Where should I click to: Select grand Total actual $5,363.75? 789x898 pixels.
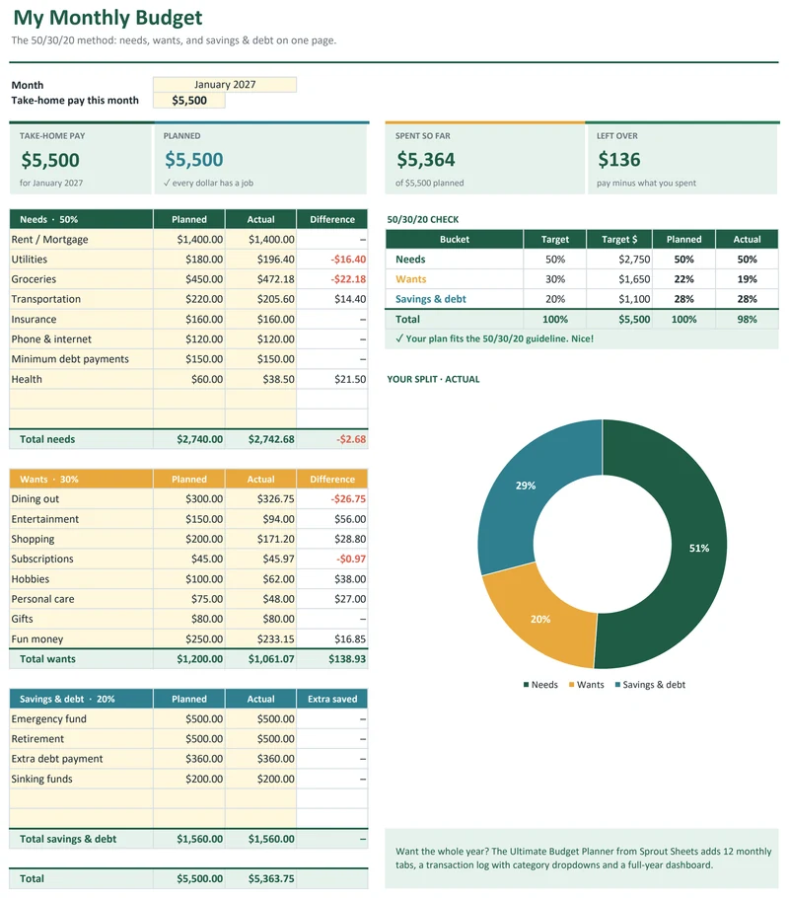[x=260, y=878]
